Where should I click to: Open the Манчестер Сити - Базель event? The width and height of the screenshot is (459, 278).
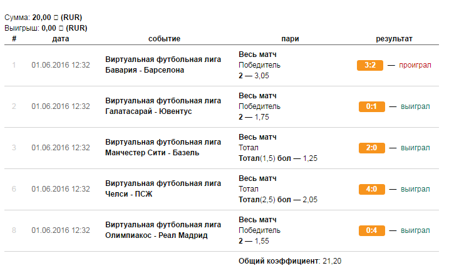coord(152,152)
